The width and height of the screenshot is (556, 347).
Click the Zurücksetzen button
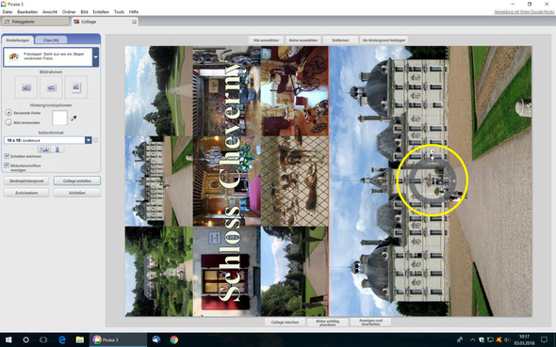tap(26, 193)
